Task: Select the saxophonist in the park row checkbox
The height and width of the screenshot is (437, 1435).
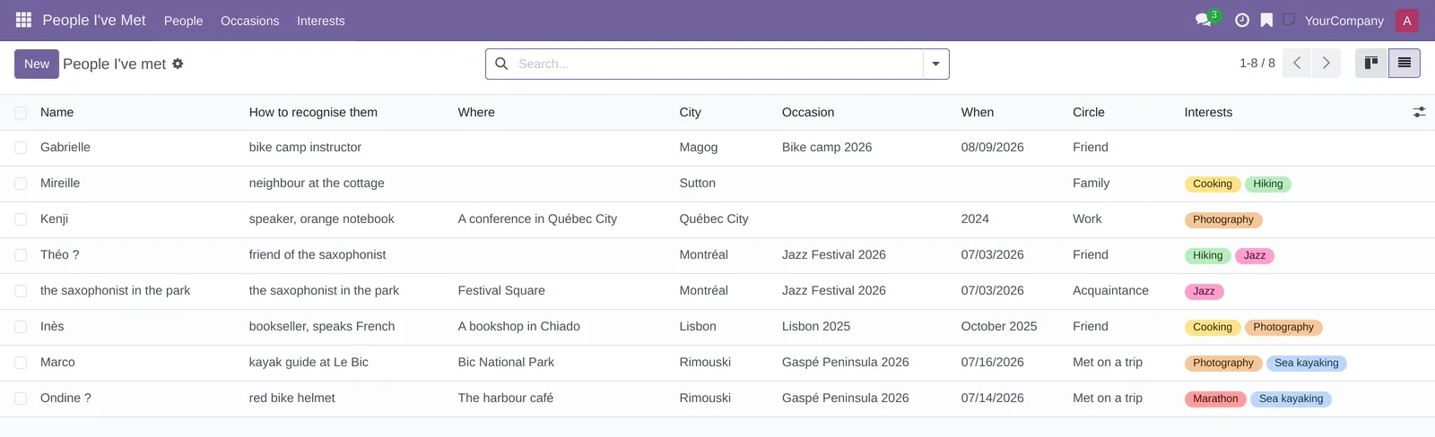Action: [21, 291]
